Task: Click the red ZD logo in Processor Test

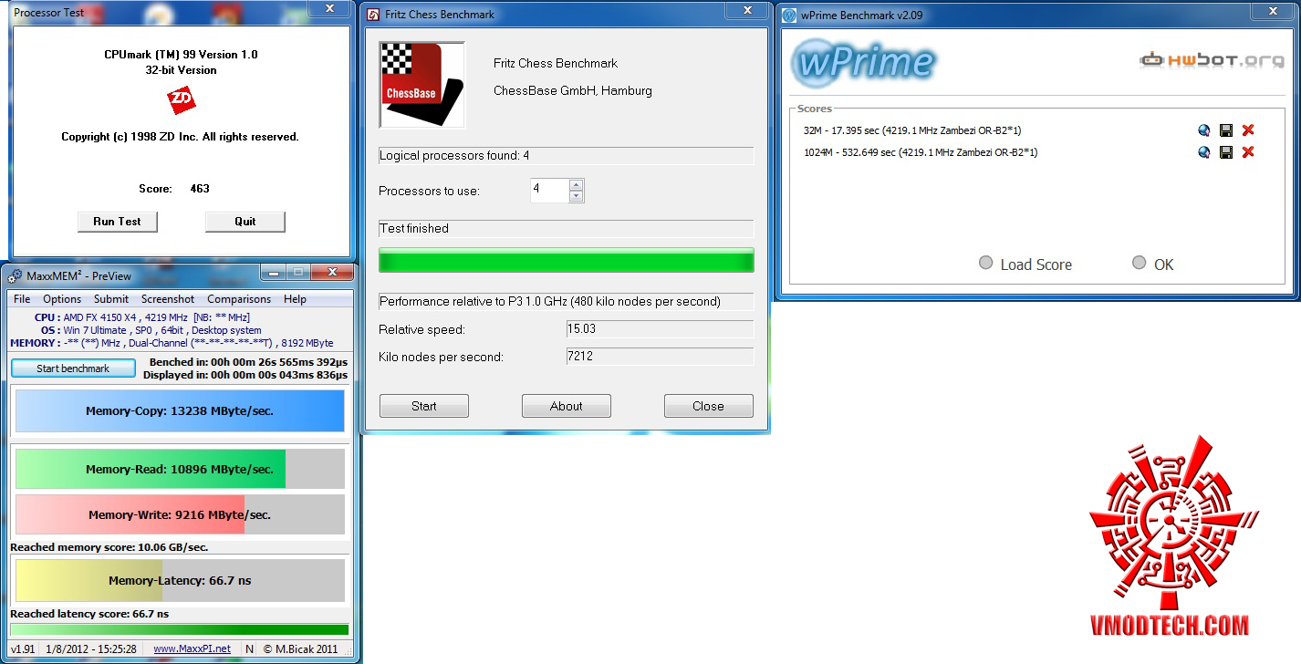Action: click(x=182, y=100)
